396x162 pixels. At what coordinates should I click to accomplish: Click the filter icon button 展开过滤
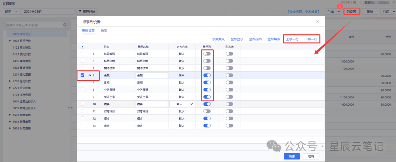pyautogui.click(x=87, y=12)
